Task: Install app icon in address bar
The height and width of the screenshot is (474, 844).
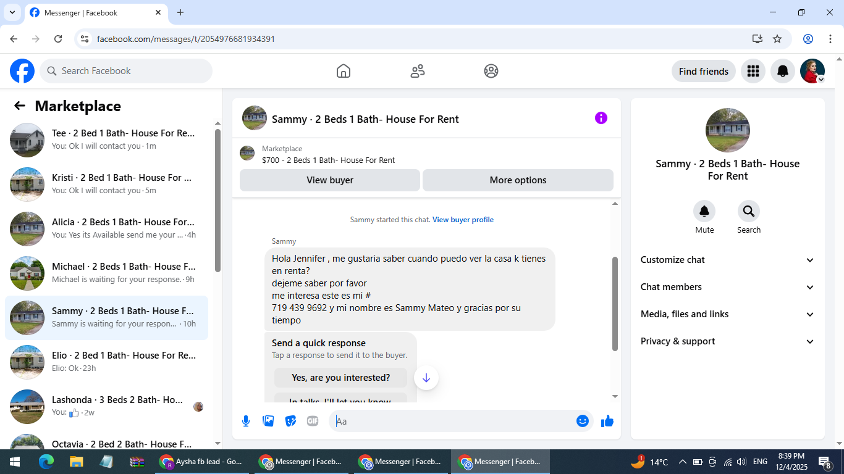Action: [757, 39]
